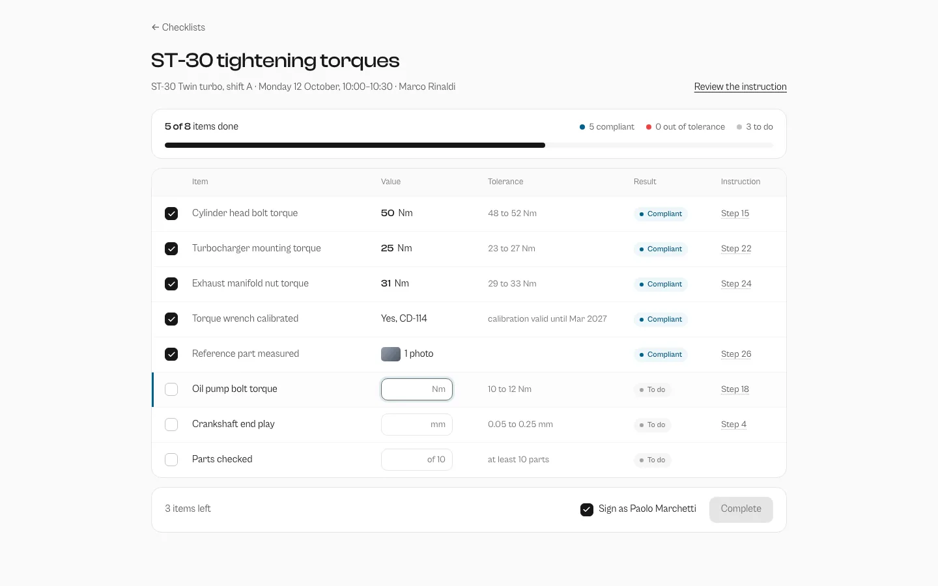Check the Oil pump bolt torque checkbox
The height and width of the screenshot is (586, 938).
coord(171,389)
